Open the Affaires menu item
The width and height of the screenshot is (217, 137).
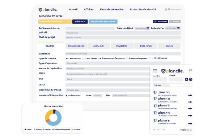[89, 9]
